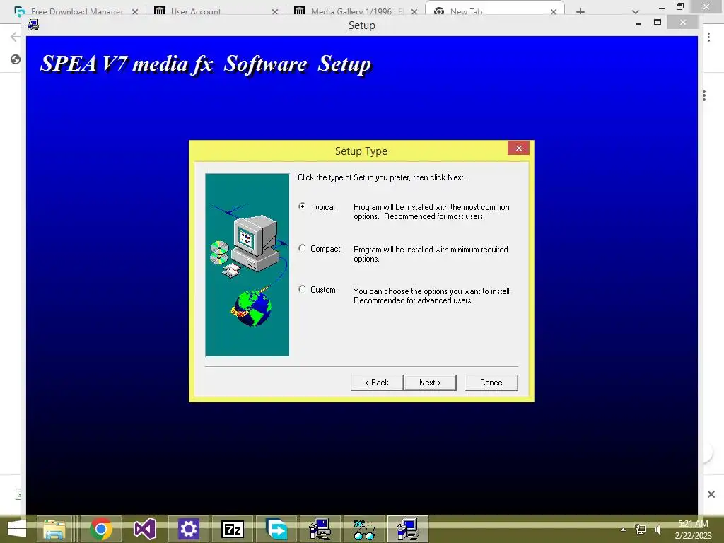Click the setup illustration image
The height and width of the screenshot is (543, 724).
point(247,264)
